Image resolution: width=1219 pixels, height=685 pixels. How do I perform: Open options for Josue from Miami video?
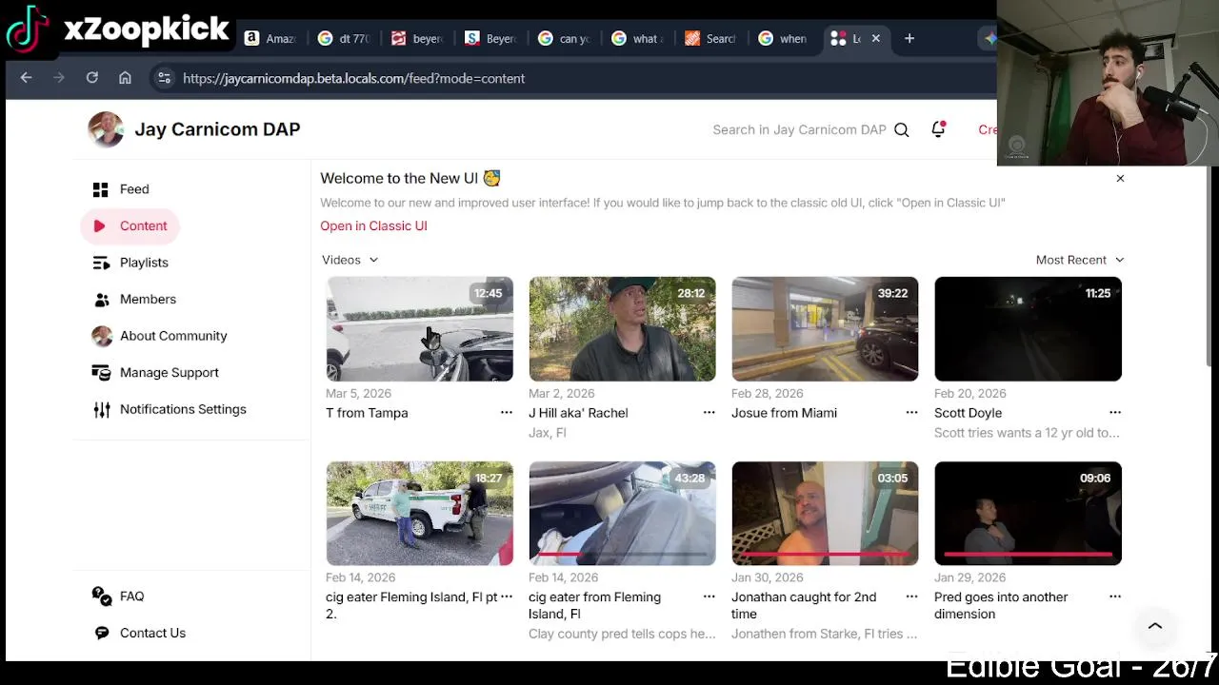pyautogui.click(x=911, y=413)
